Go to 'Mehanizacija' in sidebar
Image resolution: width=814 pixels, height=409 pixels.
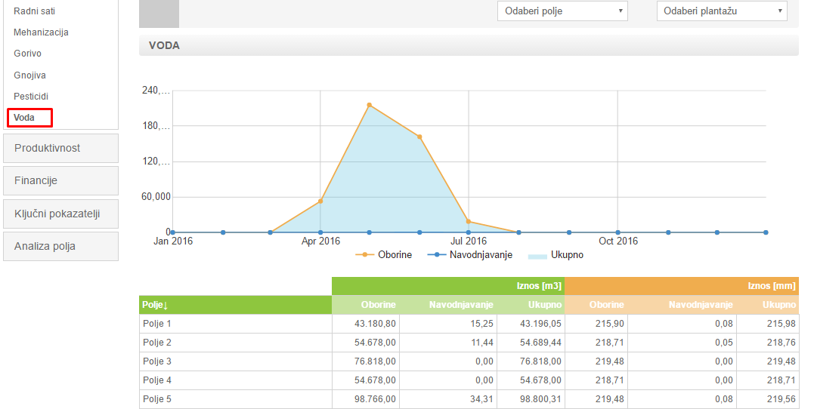[x=41, y=32]
